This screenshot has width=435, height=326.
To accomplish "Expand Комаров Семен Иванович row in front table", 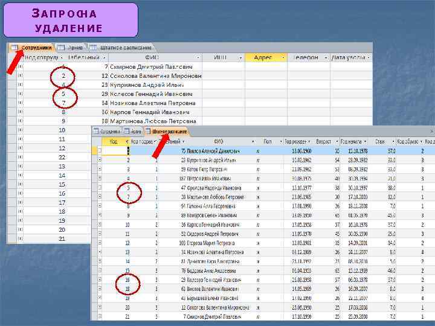I will [x=100, y=215].
